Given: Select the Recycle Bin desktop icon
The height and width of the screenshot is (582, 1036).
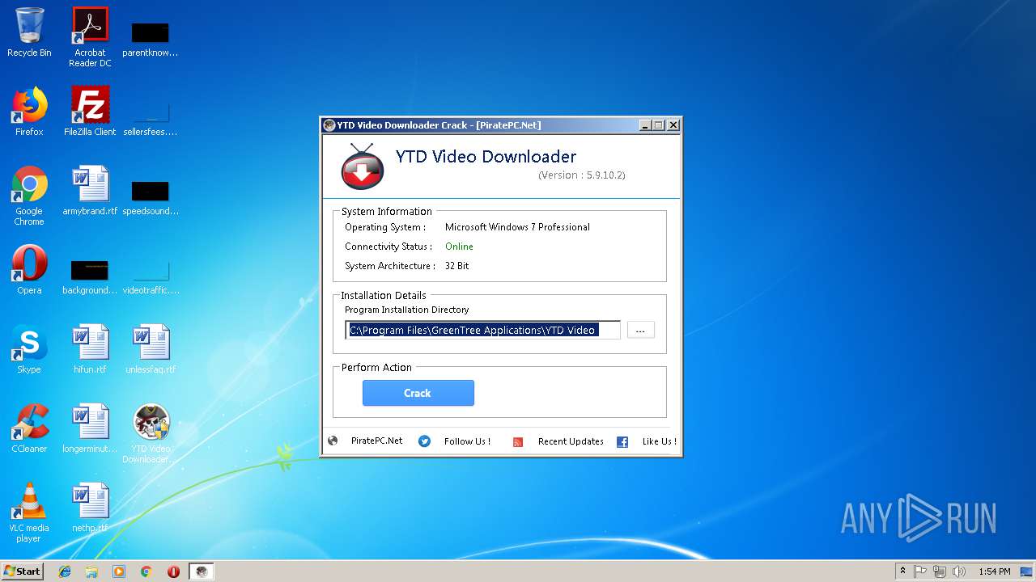Looking at the screenshot, I should point(29,32).
